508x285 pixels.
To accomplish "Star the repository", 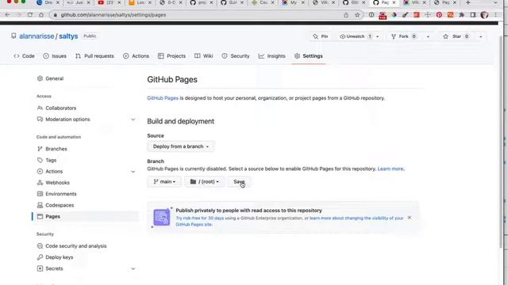I will 456,36.
